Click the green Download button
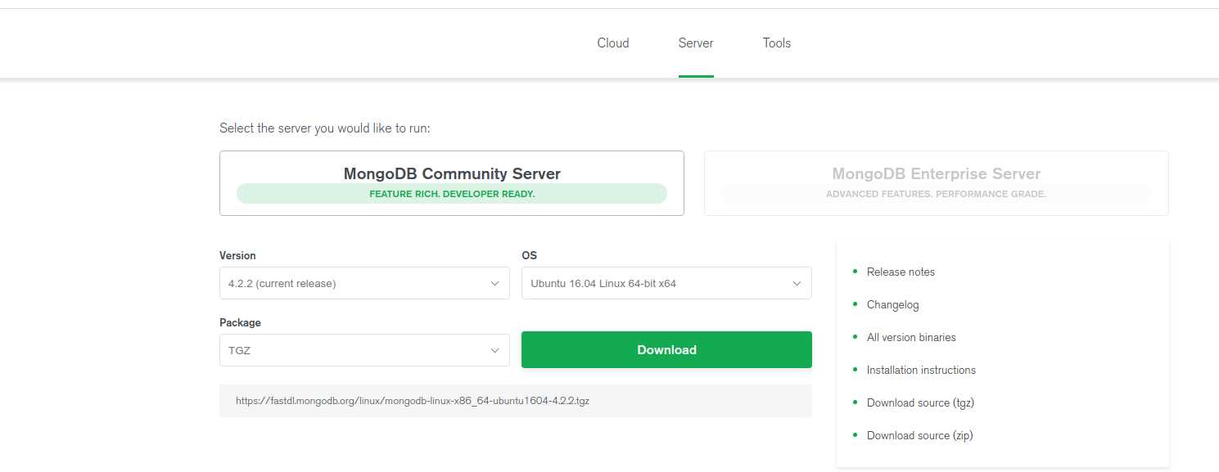Image resolution: width=1219 pixels, height=472 pixels. pyautogui.click(x=666, y=350)
